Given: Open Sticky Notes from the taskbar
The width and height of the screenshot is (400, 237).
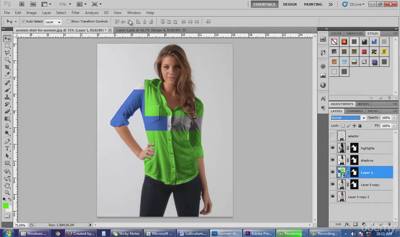Looking at the screenshot, I should [x=126, y=233].
